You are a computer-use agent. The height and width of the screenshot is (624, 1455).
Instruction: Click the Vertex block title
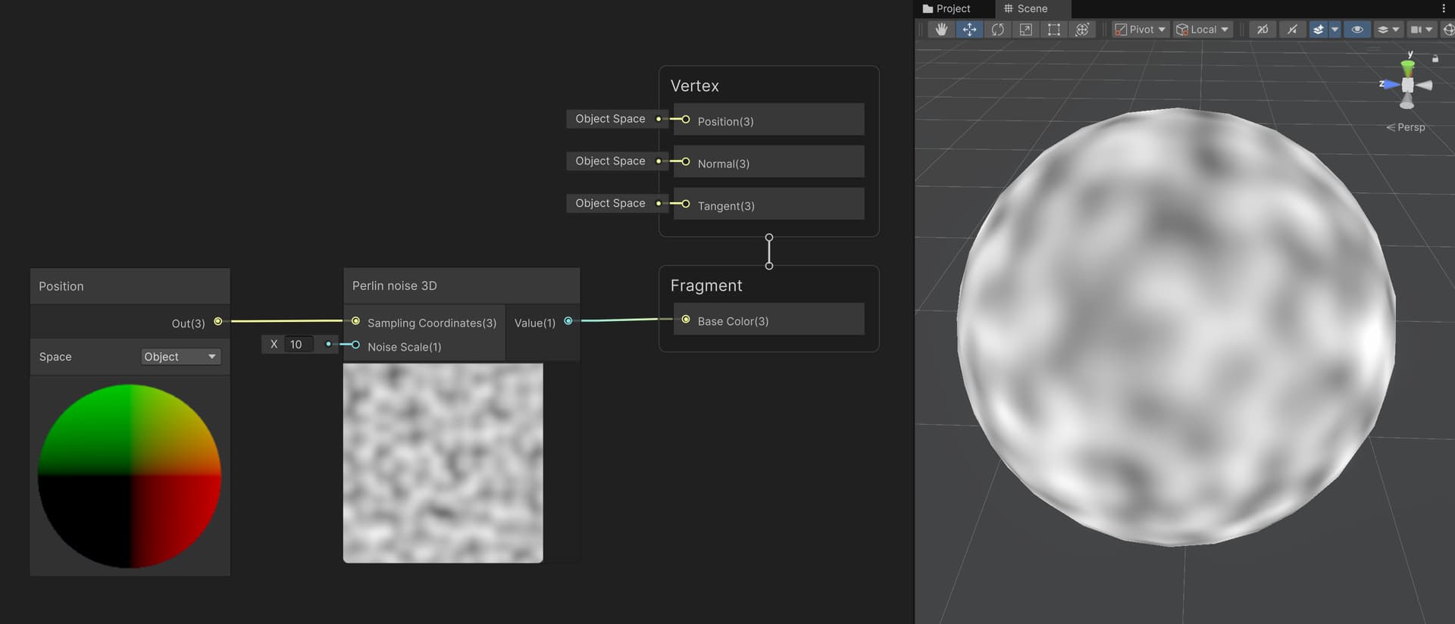coord(694,86)
